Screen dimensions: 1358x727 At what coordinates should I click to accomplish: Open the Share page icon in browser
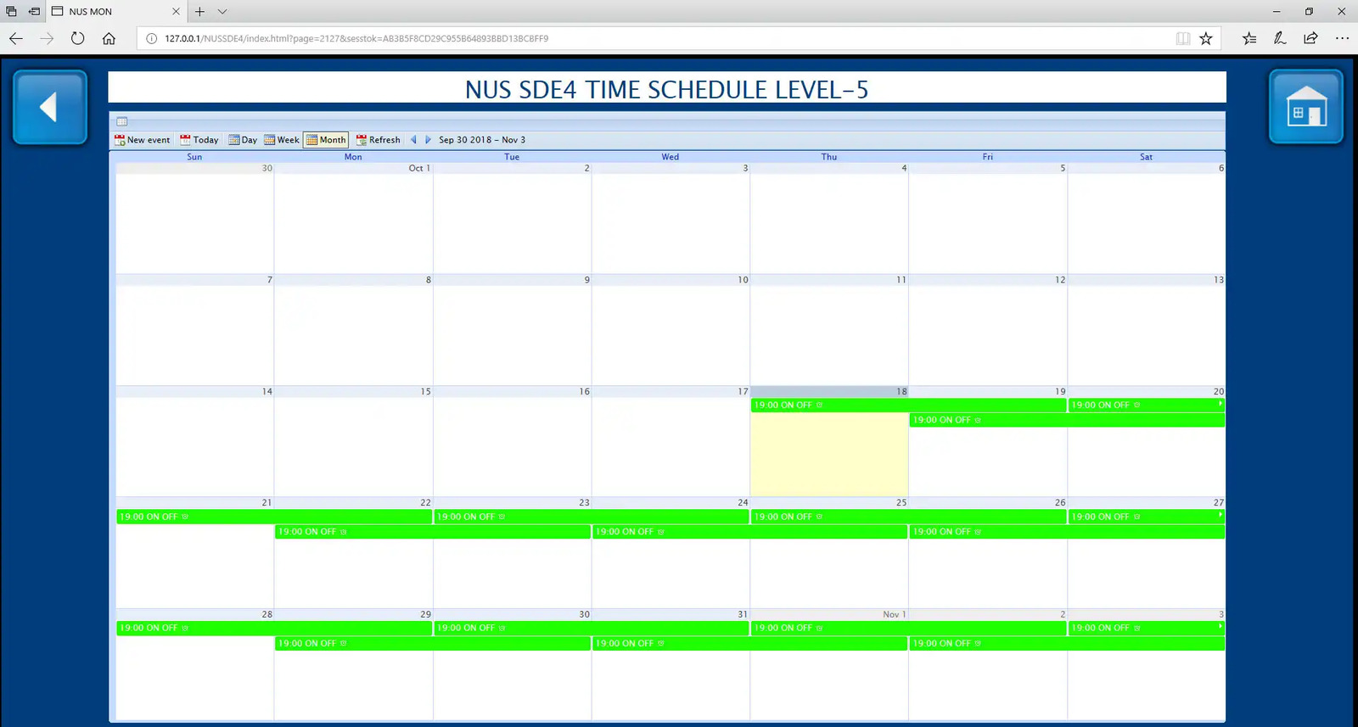click(x=1310, y=38)
